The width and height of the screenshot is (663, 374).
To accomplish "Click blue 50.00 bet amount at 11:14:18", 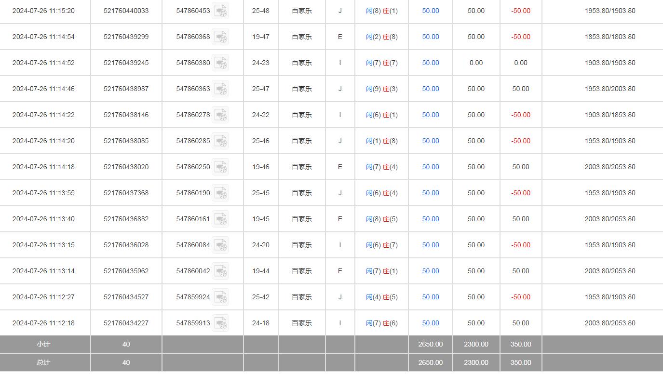I will coord(430,167).
